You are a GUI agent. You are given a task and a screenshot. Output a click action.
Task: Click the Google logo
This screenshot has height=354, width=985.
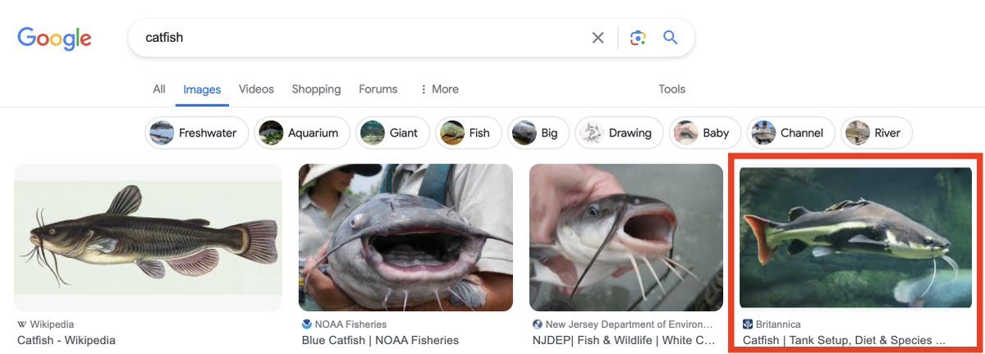(x=54, y=38)
